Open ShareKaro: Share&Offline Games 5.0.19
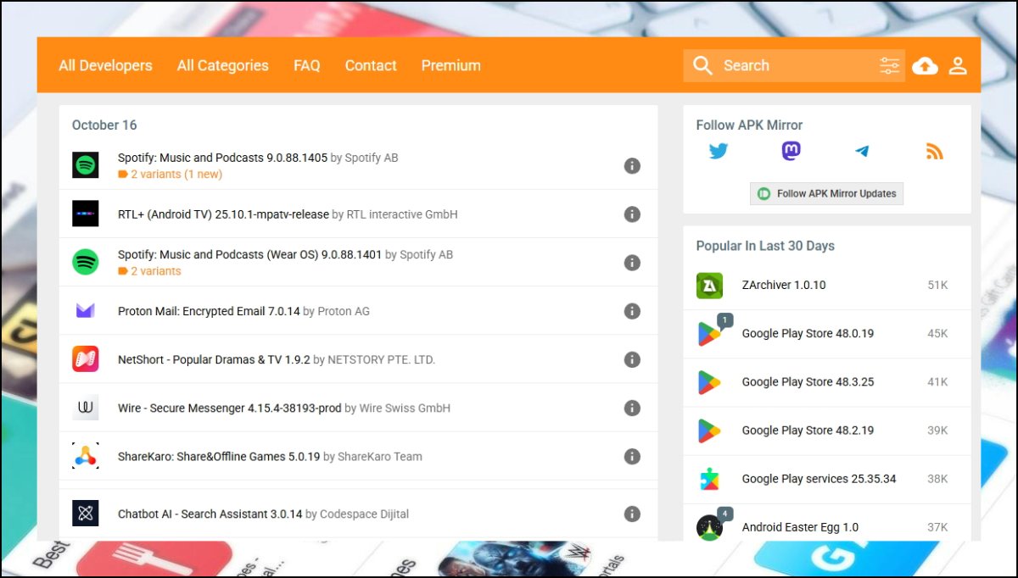Image resolution: width=1018 pixels, height=578 pixels. (219, 456)
